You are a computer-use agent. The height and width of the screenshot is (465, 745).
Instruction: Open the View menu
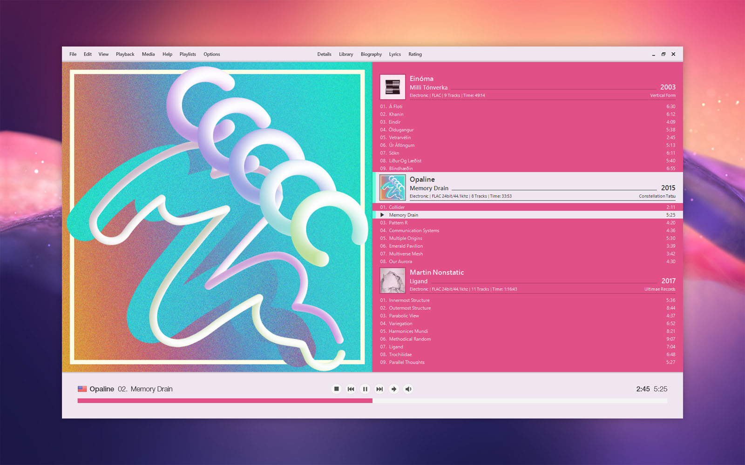103,54
